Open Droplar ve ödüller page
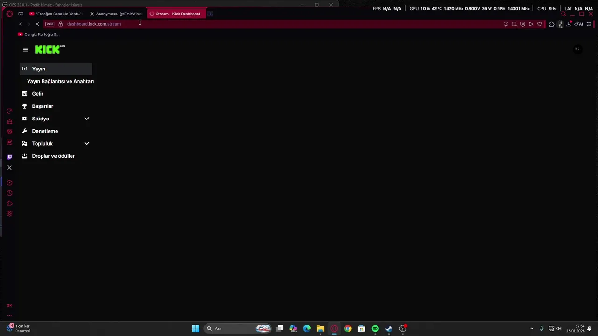Screen dimensions: 598x336 53,156
